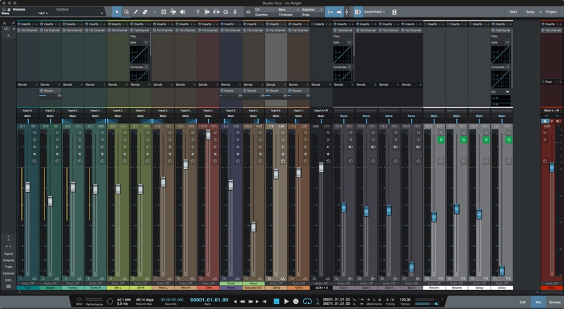
Task: Click the question mark help icon
Action: click(197, 12)
